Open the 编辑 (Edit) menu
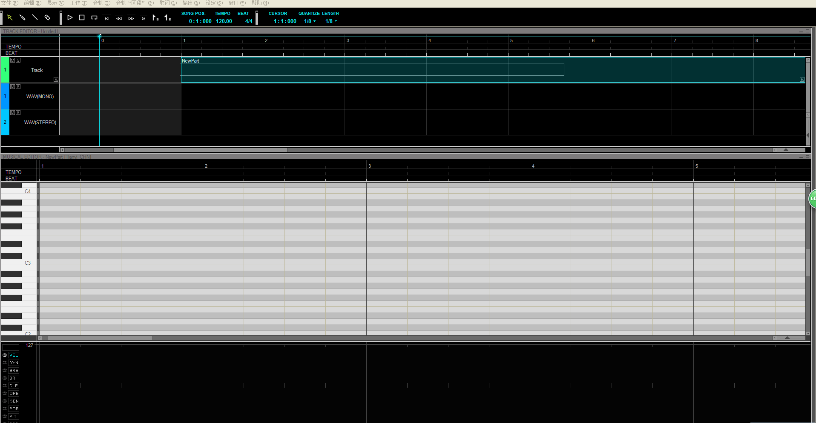The width and height of the screenshot is (816, 423). [x=32, y=3]
